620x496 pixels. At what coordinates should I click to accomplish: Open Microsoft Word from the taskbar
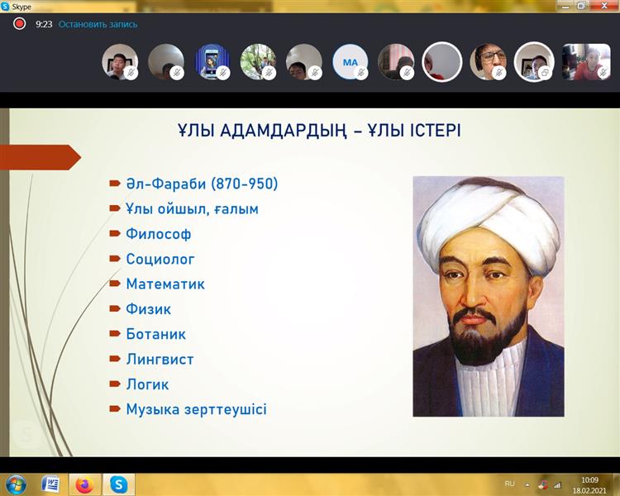coord(50,484)
